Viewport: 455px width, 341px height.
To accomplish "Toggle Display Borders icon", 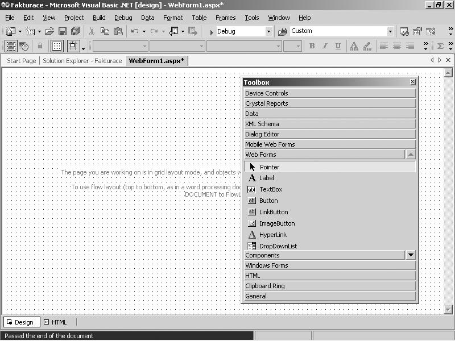I will tap(11, 46).
